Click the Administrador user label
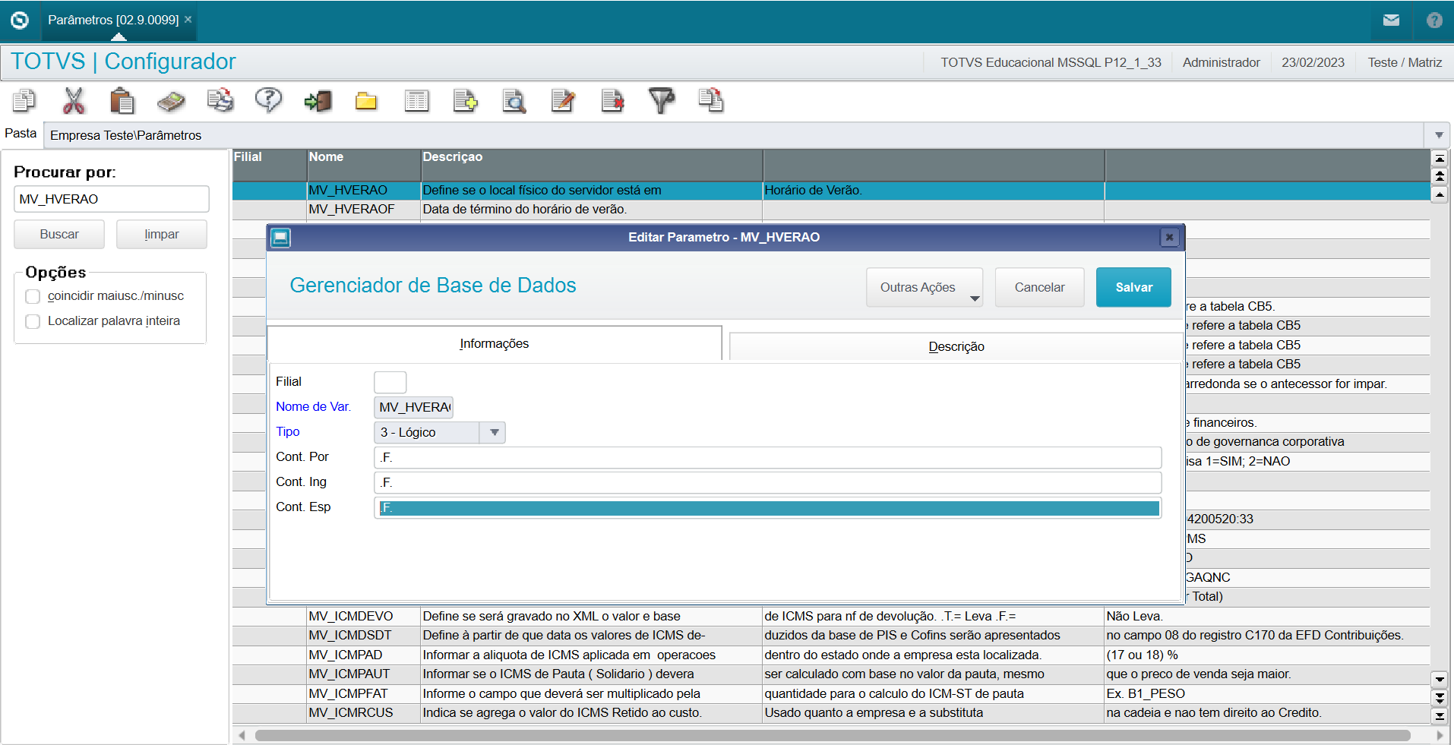This screenshot has height=745, width=1454. [1221, 62]
